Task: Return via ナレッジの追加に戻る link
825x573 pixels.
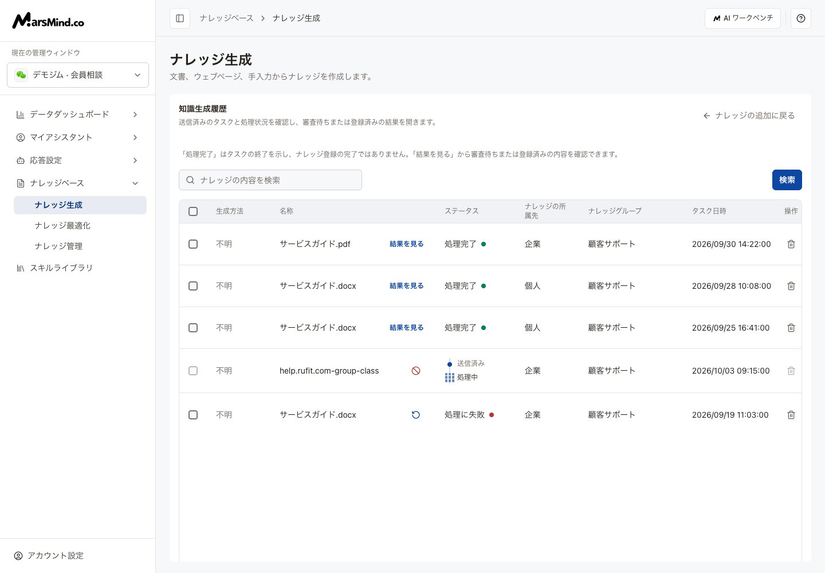Action: (x=749, y=116)
